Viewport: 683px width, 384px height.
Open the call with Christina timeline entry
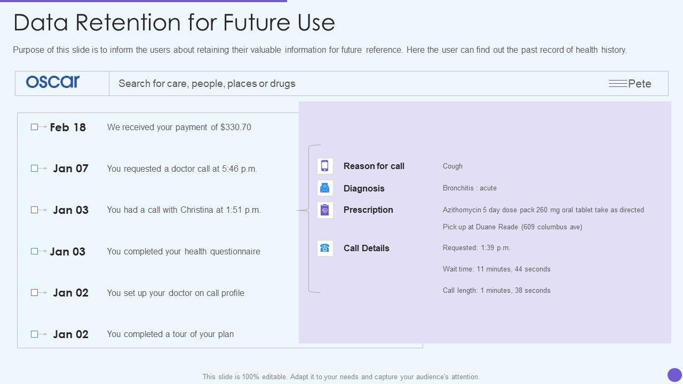[184, 210]
